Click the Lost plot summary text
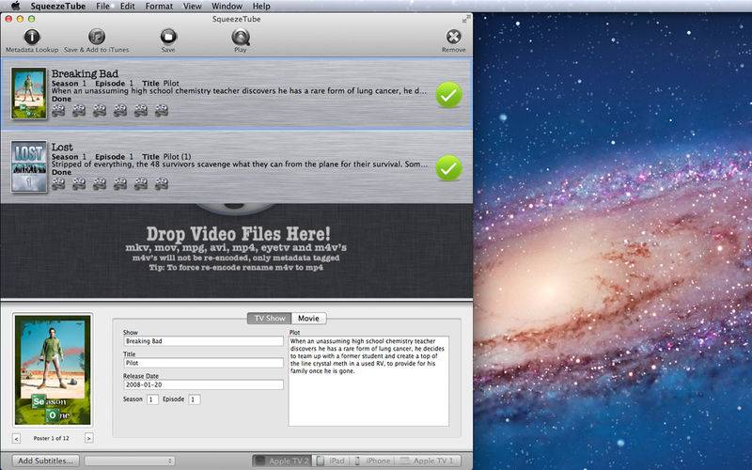752x470 pixels. (240, 164)
